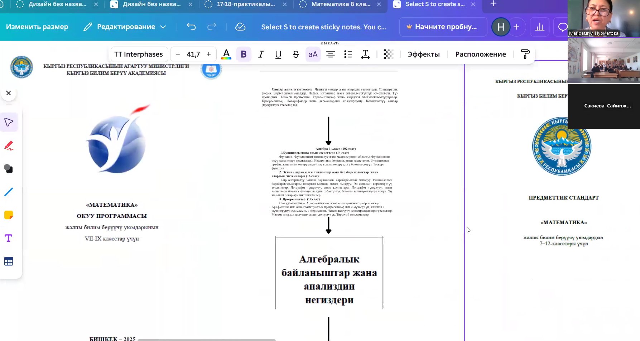Insert a table from sidebar
This screenshot has width=640, height=341.
[x=9, y=261]
